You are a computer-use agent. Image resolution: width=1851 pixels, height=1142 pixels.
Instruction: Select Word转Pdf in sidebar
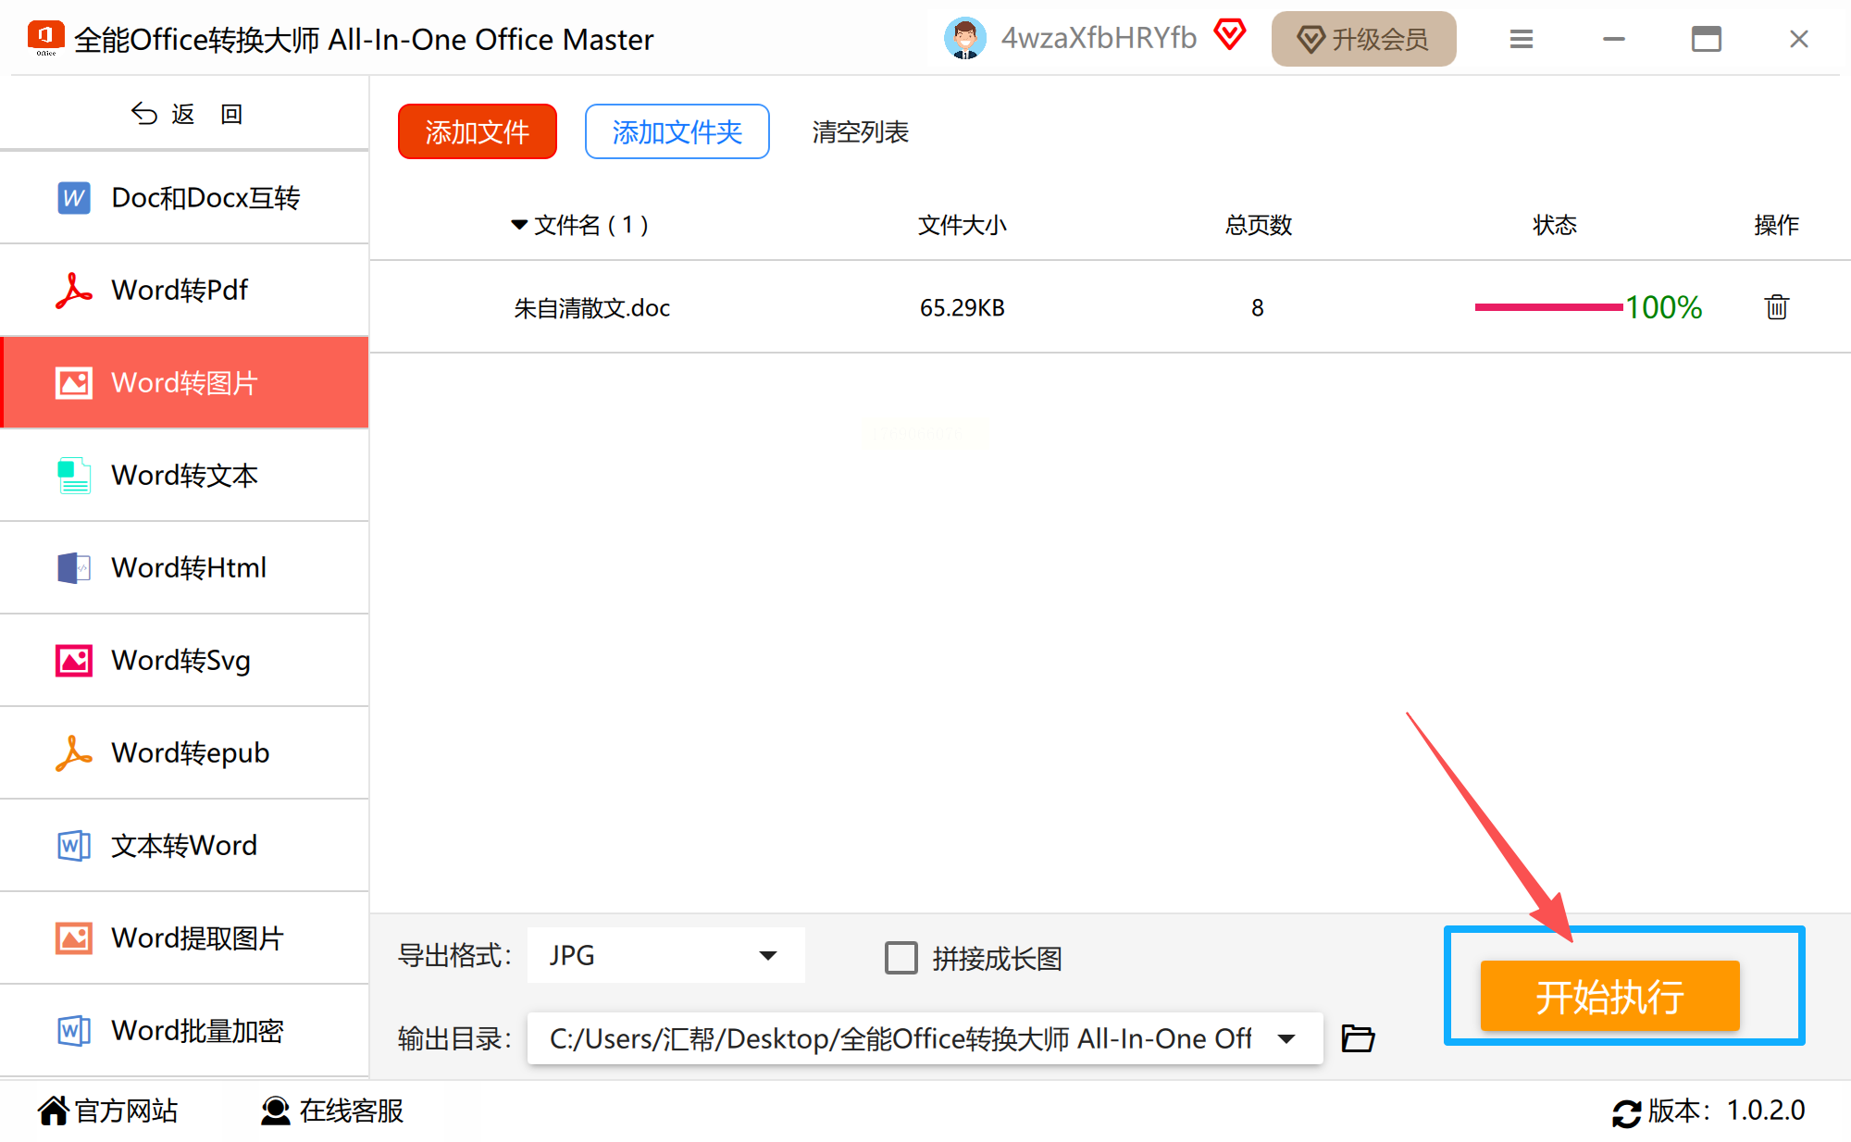point(180,291)
